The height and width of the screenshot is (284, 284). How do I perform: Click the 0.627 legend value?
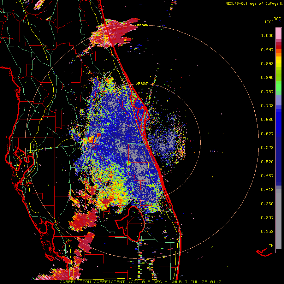tap(267, 134)
